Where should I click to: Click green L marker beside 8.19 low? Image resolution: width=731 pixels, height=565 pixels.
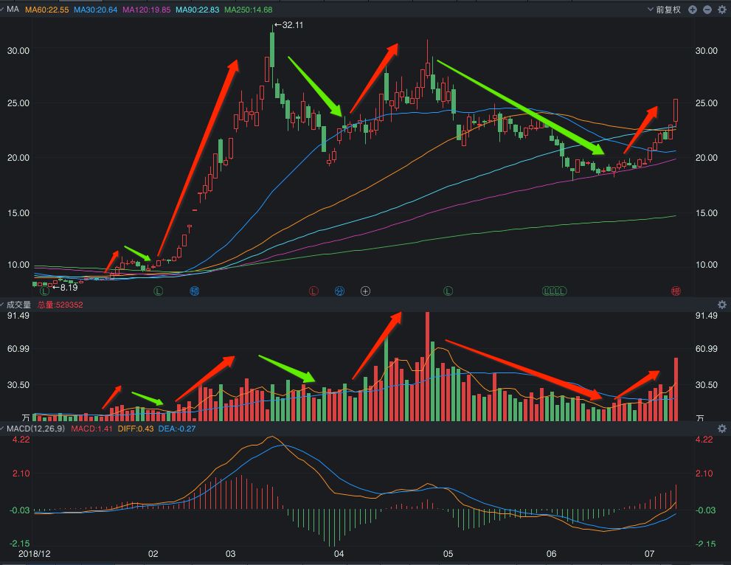pos(45,291)
